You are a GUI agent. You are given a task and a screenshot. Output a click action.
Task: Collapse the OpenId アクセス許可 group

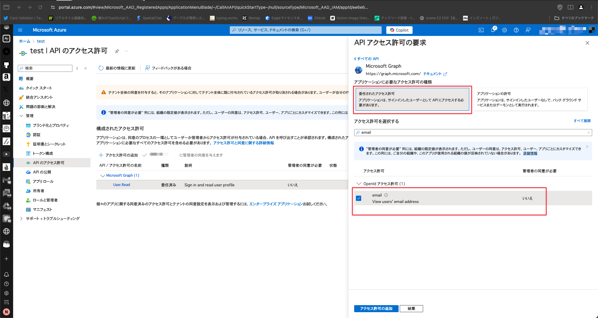(359, 184)
